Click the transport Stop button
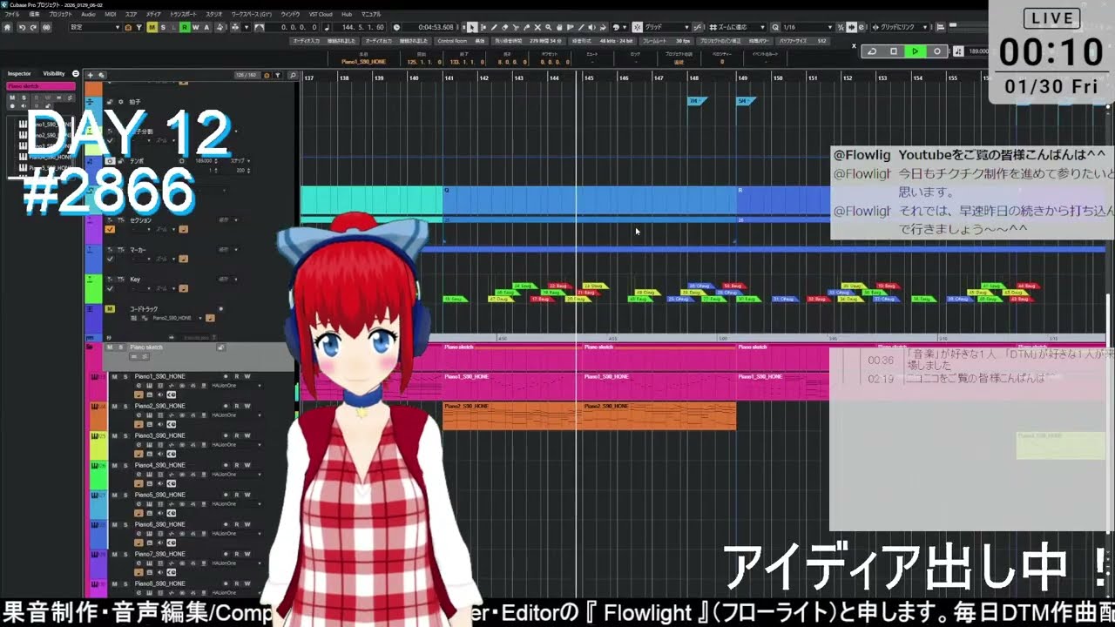This screenshot has height=627, width=1115. coord(894,51)
